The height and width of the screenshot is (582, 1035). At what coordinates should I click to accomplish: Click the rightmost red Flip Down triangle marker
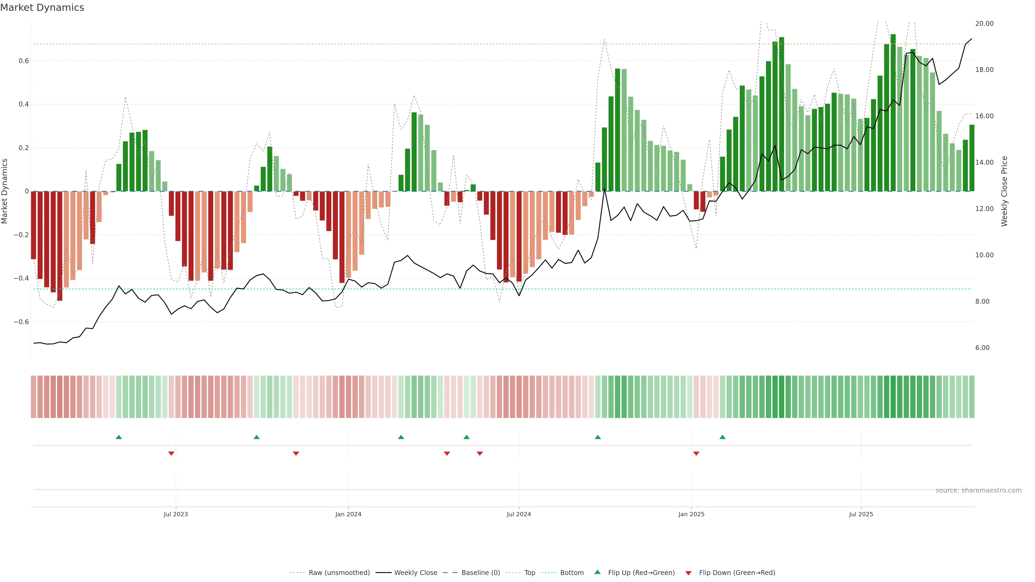(696, 453)
